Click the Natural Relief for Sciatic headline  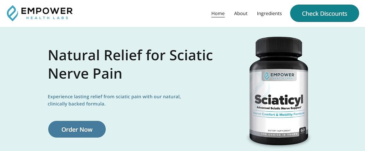pyautogui.click(x=130, y=55)
